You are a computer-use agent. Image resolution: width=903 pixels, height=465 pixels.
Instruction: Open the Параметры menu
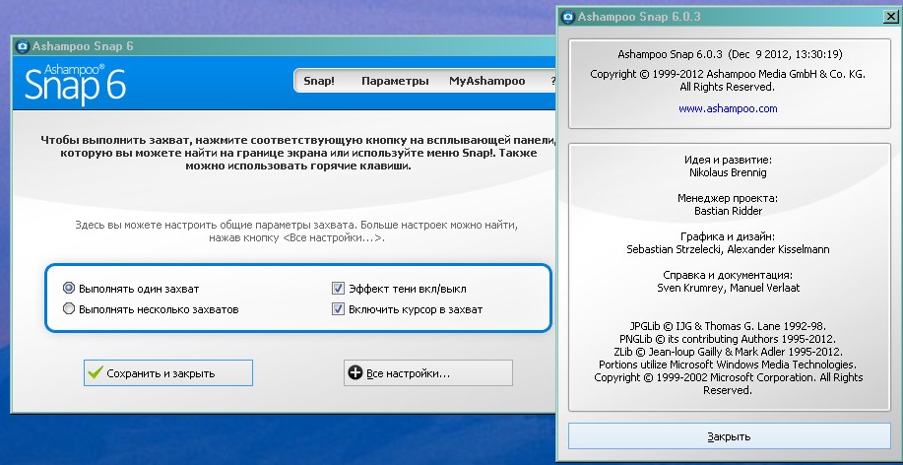(x=395, y=81)
